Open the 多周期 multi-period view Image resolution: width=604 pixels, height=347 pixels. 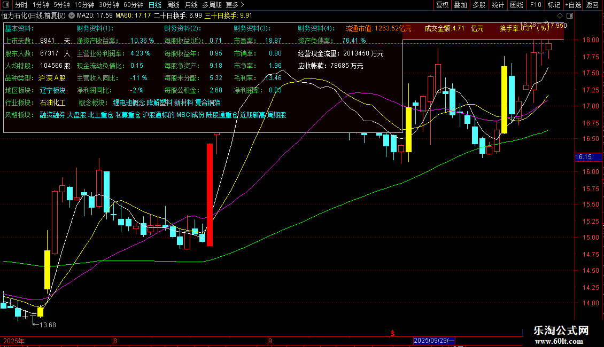pyautogui.click(x=212, y=5)
